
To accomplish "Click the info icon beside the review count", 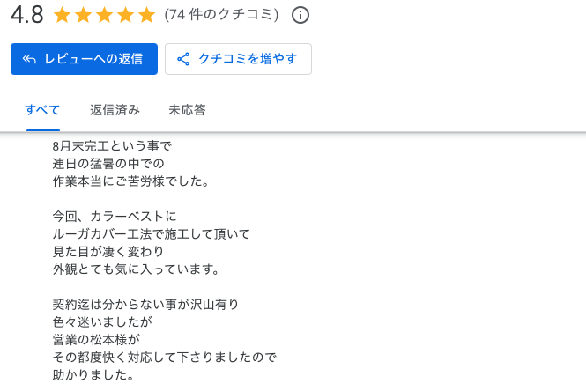I will [x=300, y=15].
